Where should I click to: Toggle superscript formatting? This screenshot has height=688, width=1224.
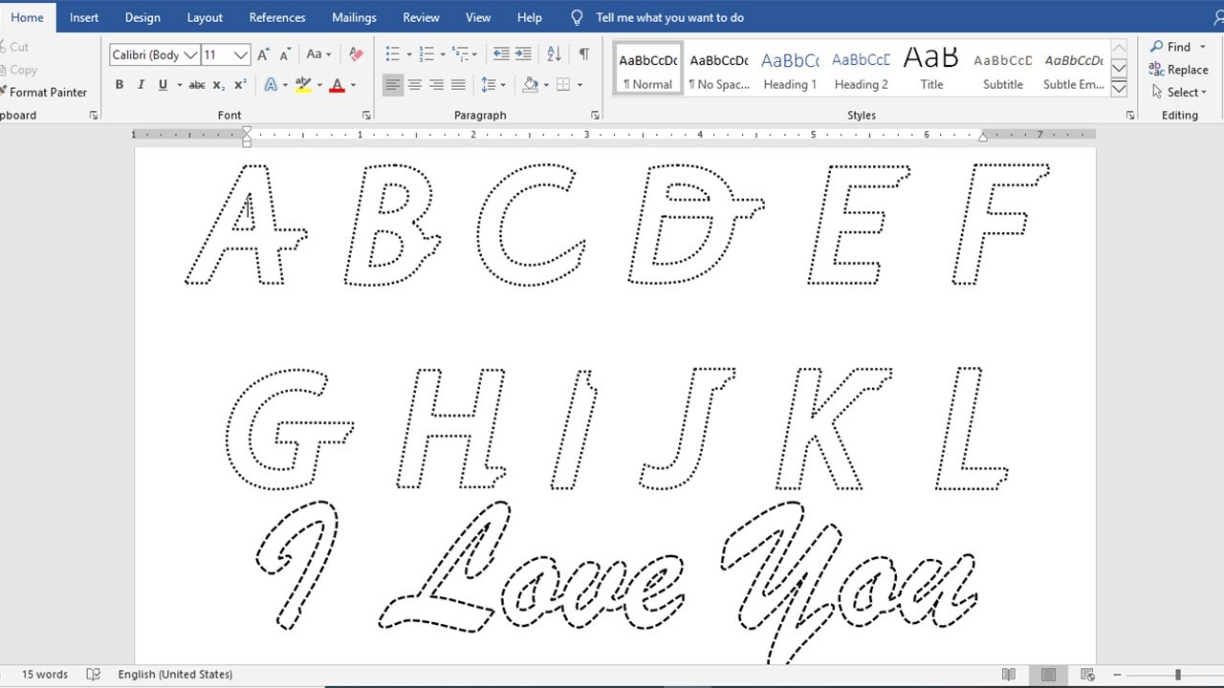click(240, 85)
